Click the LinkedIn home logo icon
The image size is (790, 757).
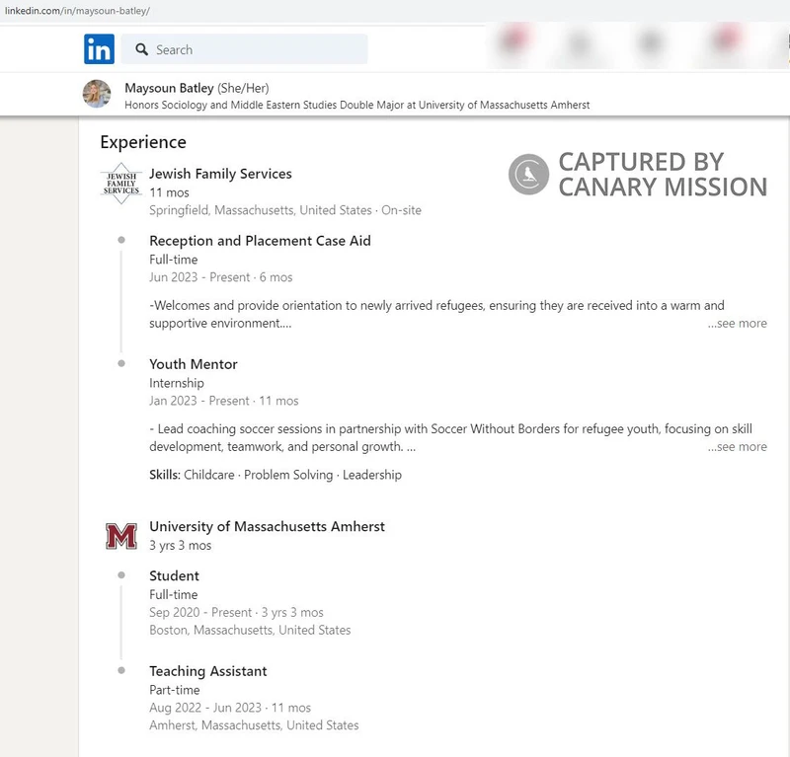click(99, 48)
